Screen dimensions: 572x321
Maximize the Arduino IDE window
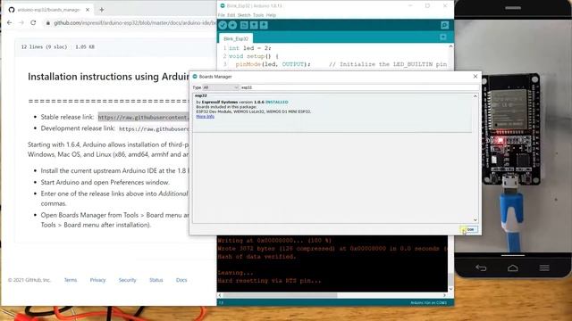point(427,6)
